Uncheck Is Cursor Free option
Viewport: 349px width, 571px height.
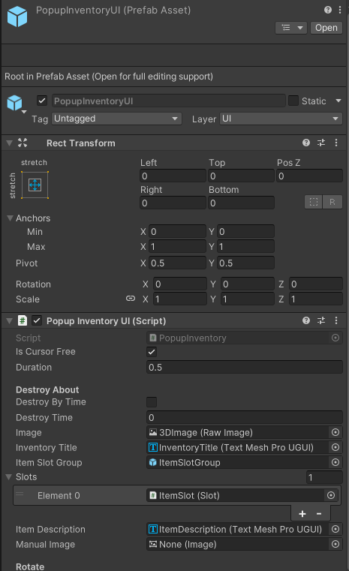click(x=152, y=352)
